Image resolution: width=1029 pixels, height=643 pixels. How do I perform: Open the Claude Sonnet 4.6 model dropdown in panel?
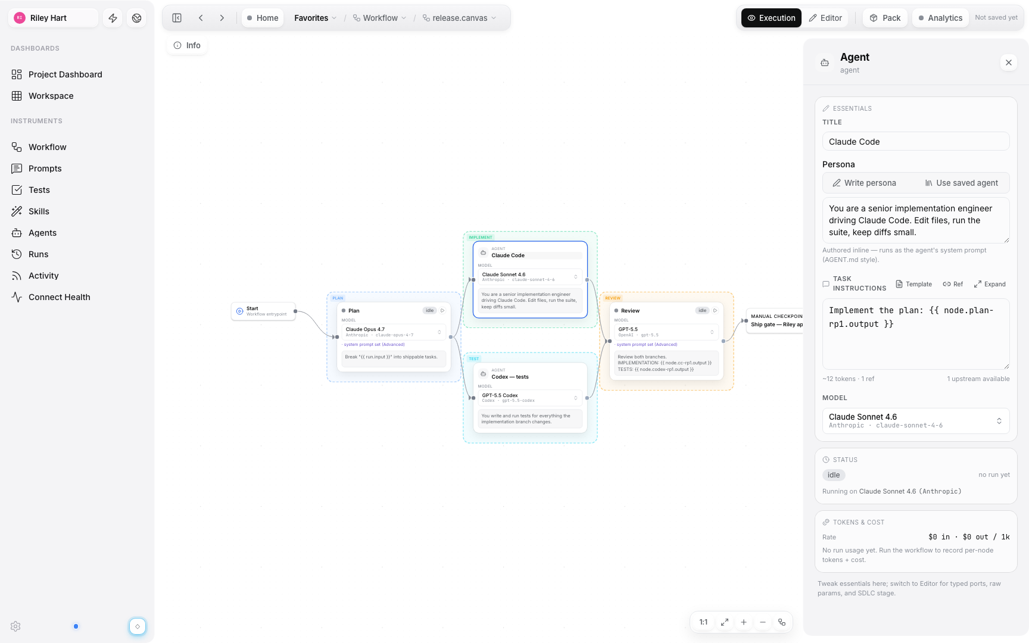coord(916,421)
